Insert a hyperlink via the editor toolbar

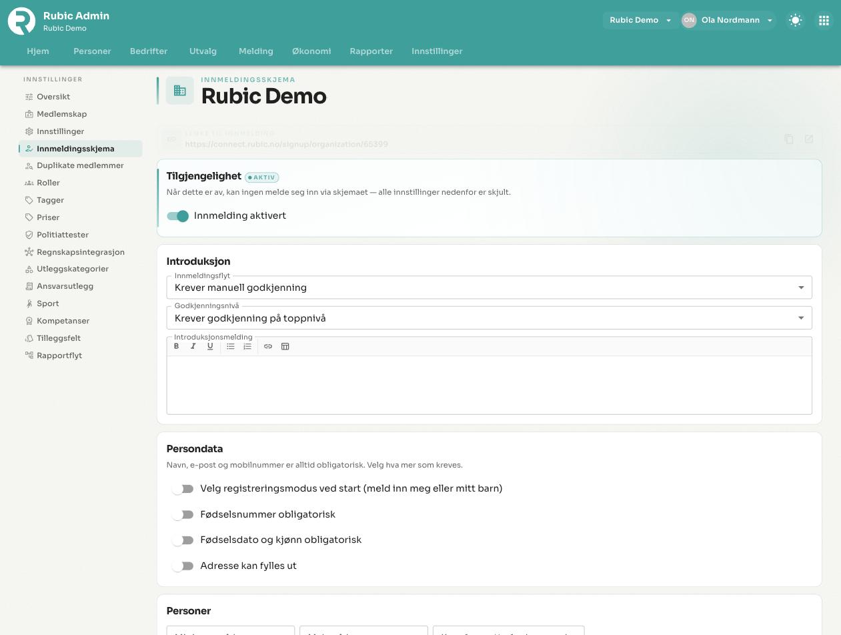(268, 346)
